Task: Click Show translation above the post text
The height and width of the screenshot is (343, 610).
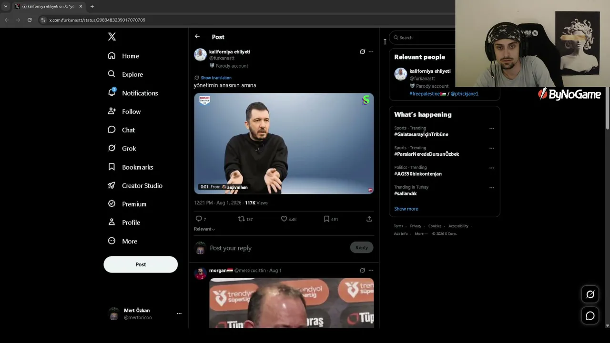Action: [216, 78]
